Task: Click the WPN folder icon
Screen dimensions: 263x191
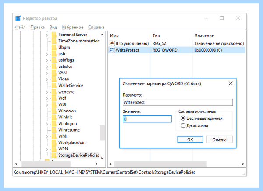Action: pyautogui.click(x=54, y=149)
